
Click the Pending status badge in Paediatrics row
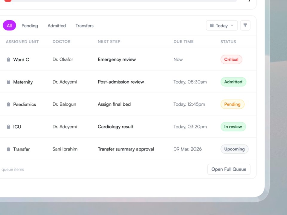coord(232,104)
